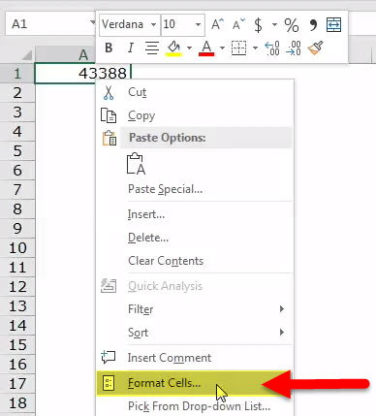Open the Sort submenu
This screenshot has height=416, width=376.
tap(195, 333)
